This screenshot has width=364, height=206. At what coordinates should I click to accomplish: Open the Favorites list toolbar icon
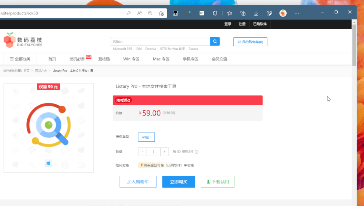230,13
